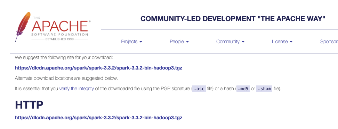Open the 'verify the integrity' link
This screenshot has height=129, width=338.
(x=77, y=89)
